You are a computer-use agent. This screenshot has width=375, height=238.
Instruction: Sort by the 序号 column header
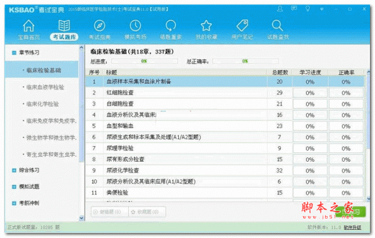coord(94,72)
